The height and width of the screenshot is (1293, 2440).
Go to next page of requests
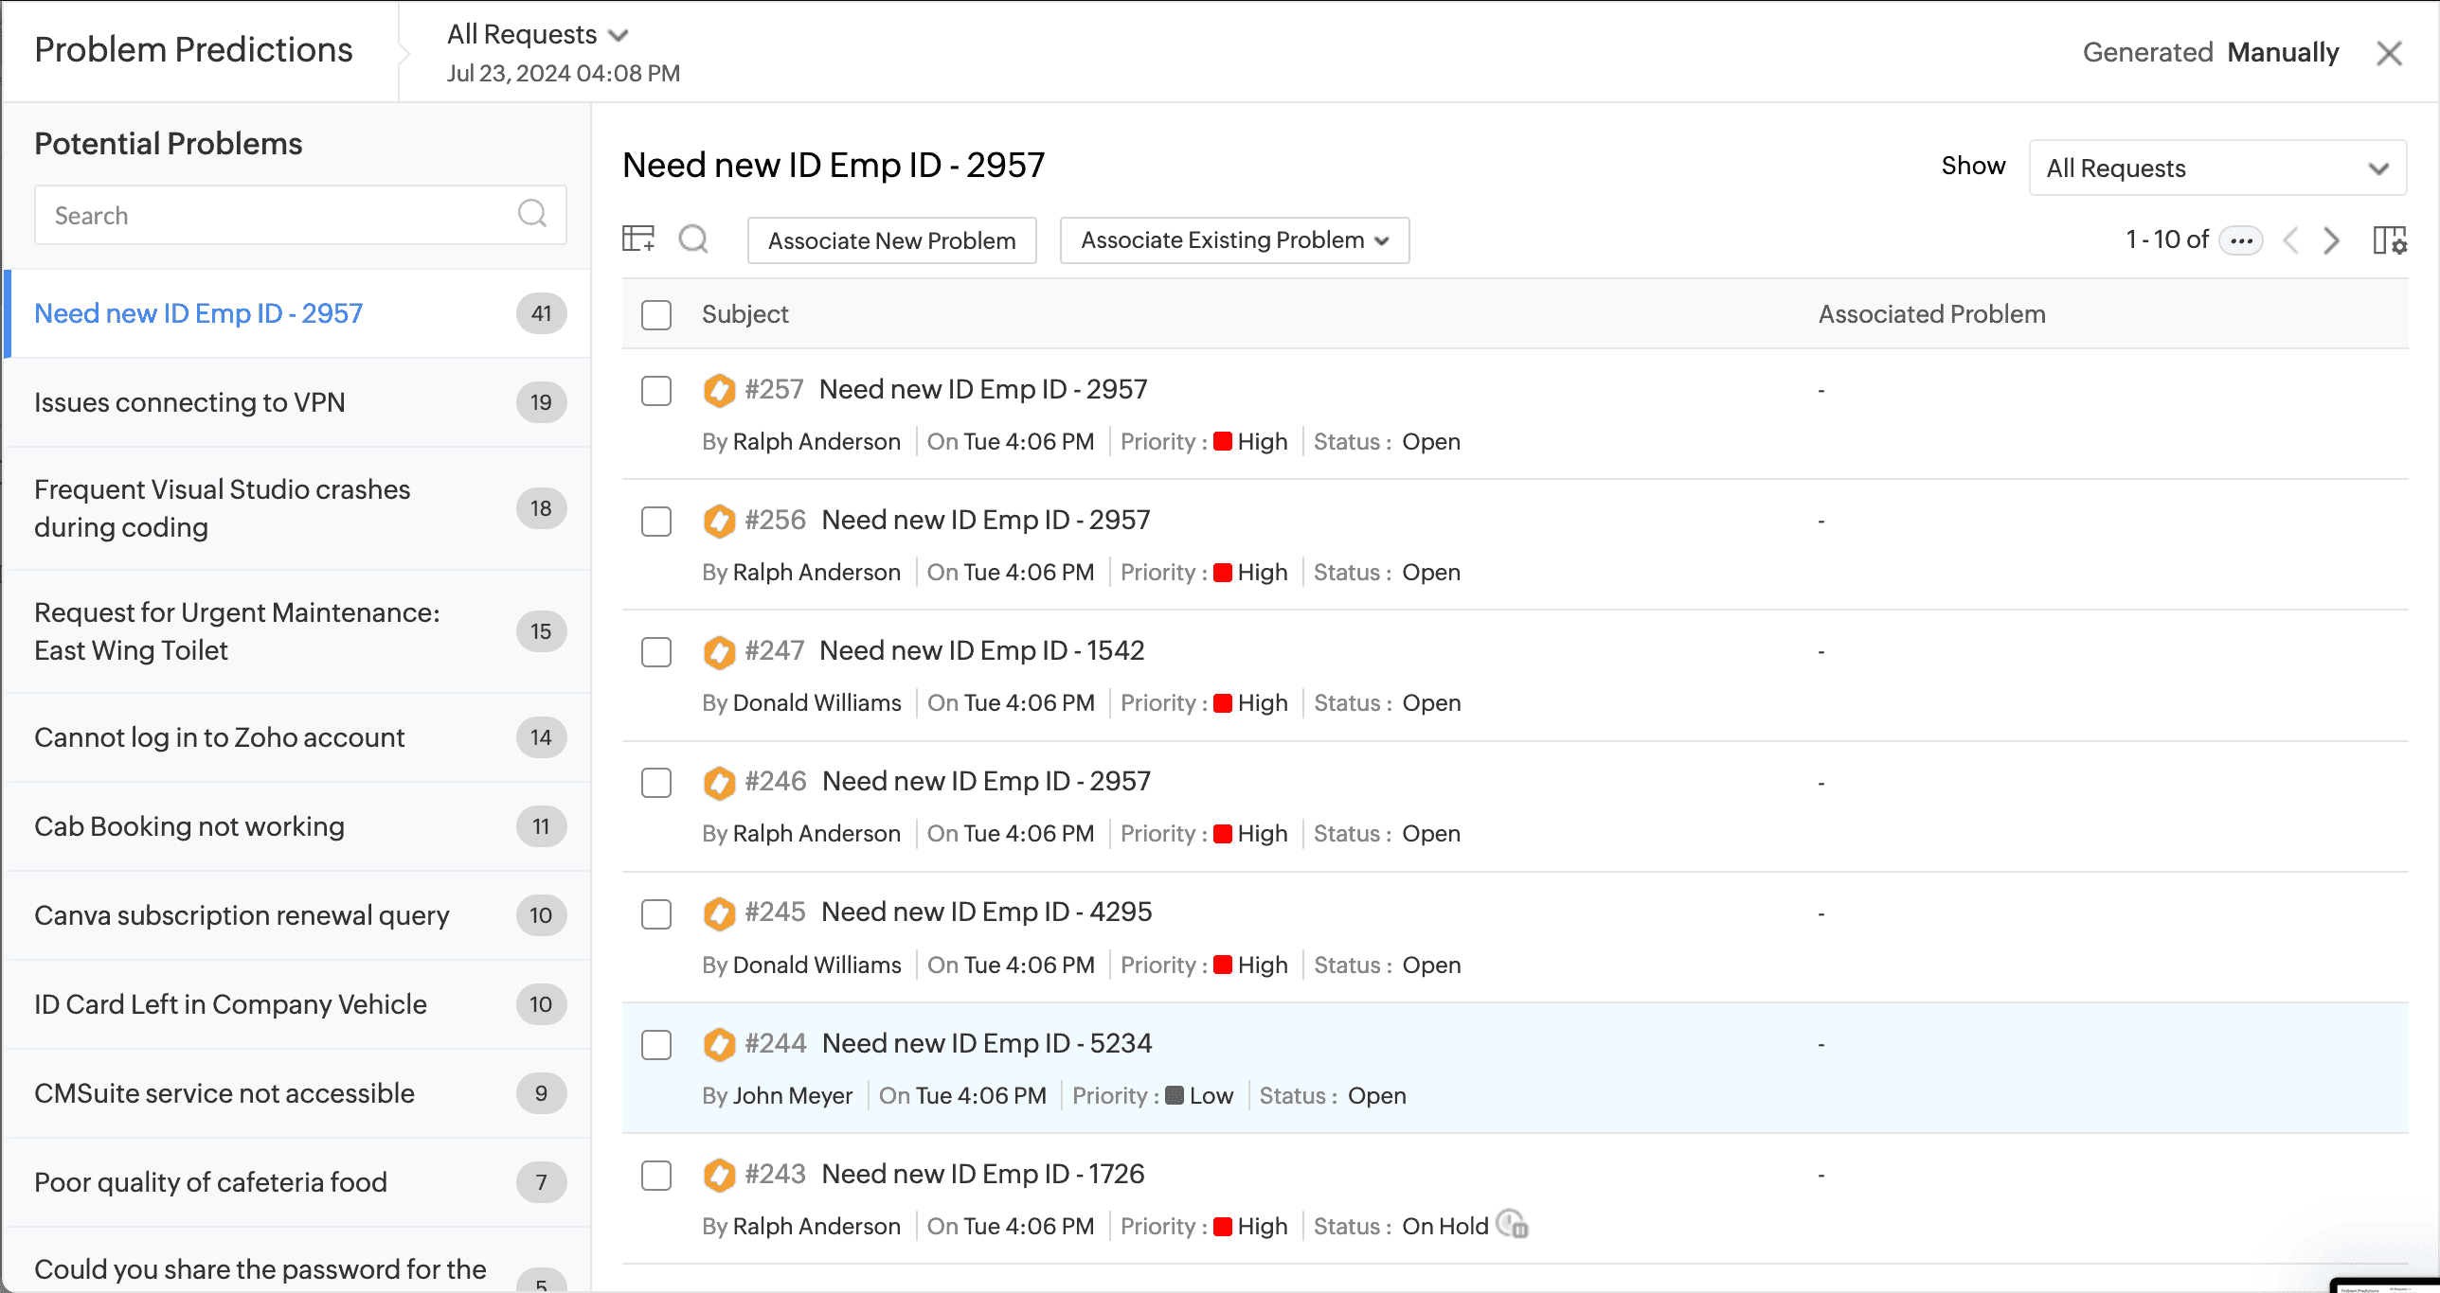(2332, 240)
